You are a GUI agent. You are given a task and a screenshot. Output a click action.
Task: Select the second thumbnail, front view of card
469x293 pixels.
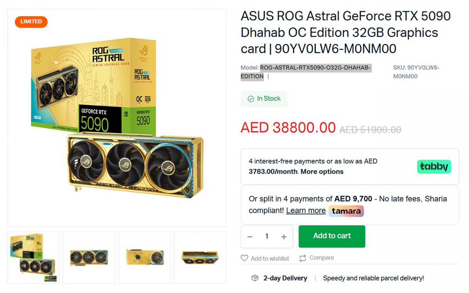point(89,258)
